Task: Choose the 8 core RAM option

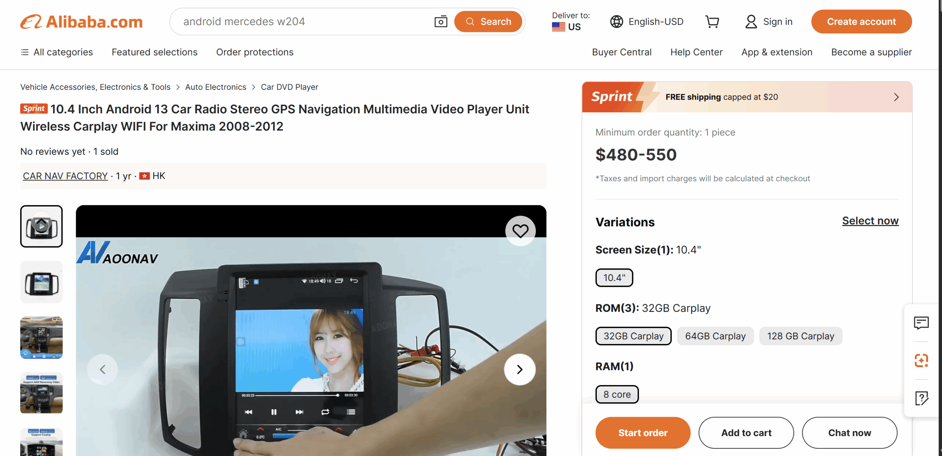Action: point(617,394)
